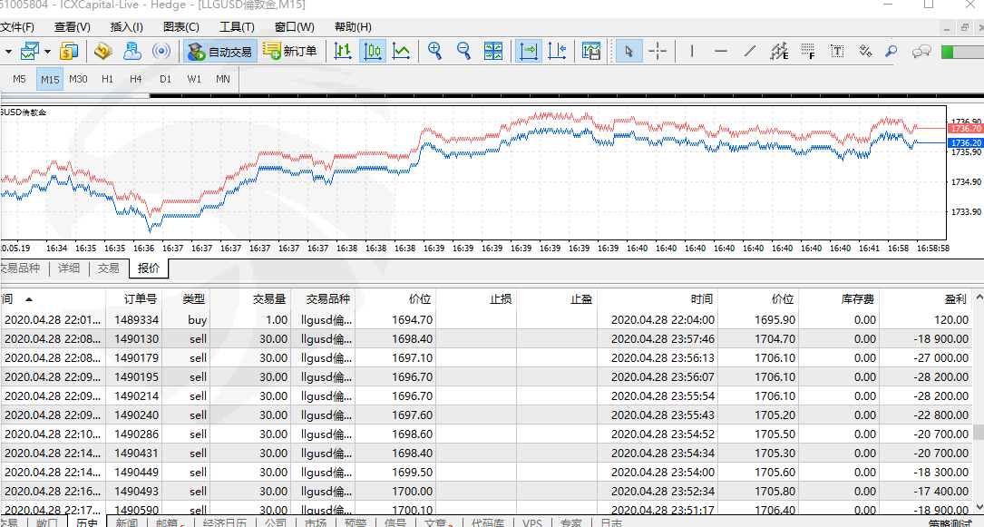984x527 pixels.
Task: Open the arrow objects tool dropdown
Action: coord(866,51)
